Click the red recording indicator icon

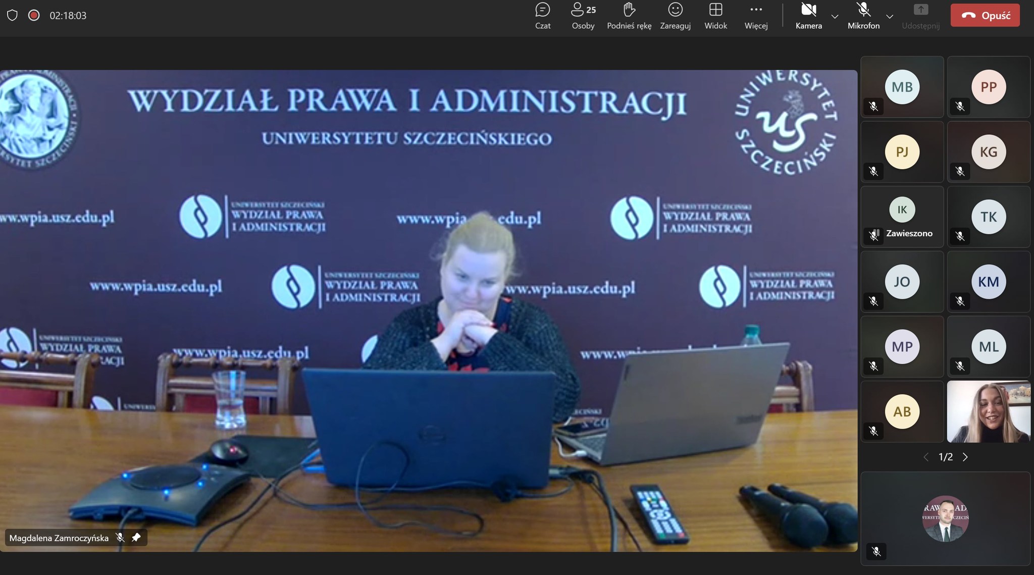tap(34, 16)
